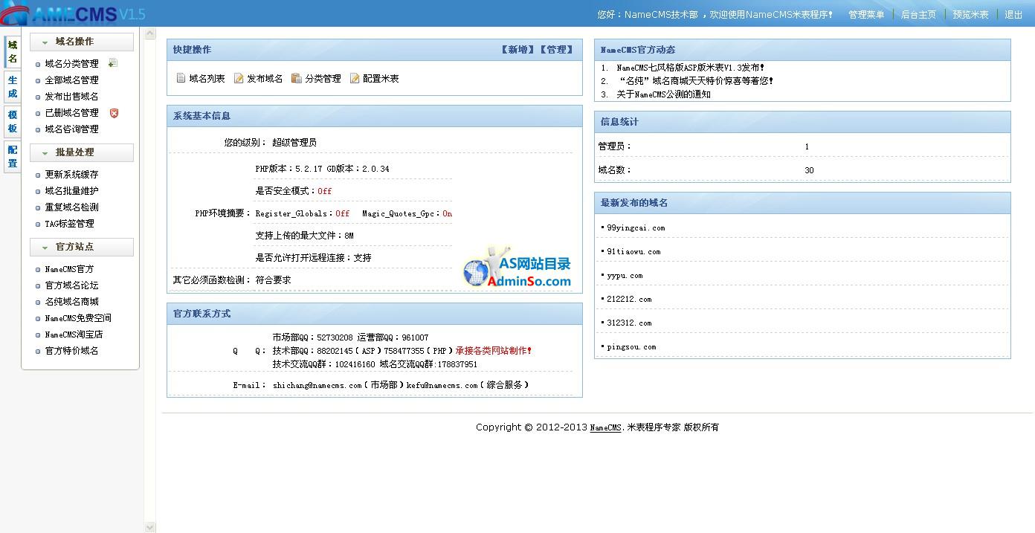1035x533 pixels.
Task: Go to 后台主页 from the top bar
Action: click(x=918, y=15)
